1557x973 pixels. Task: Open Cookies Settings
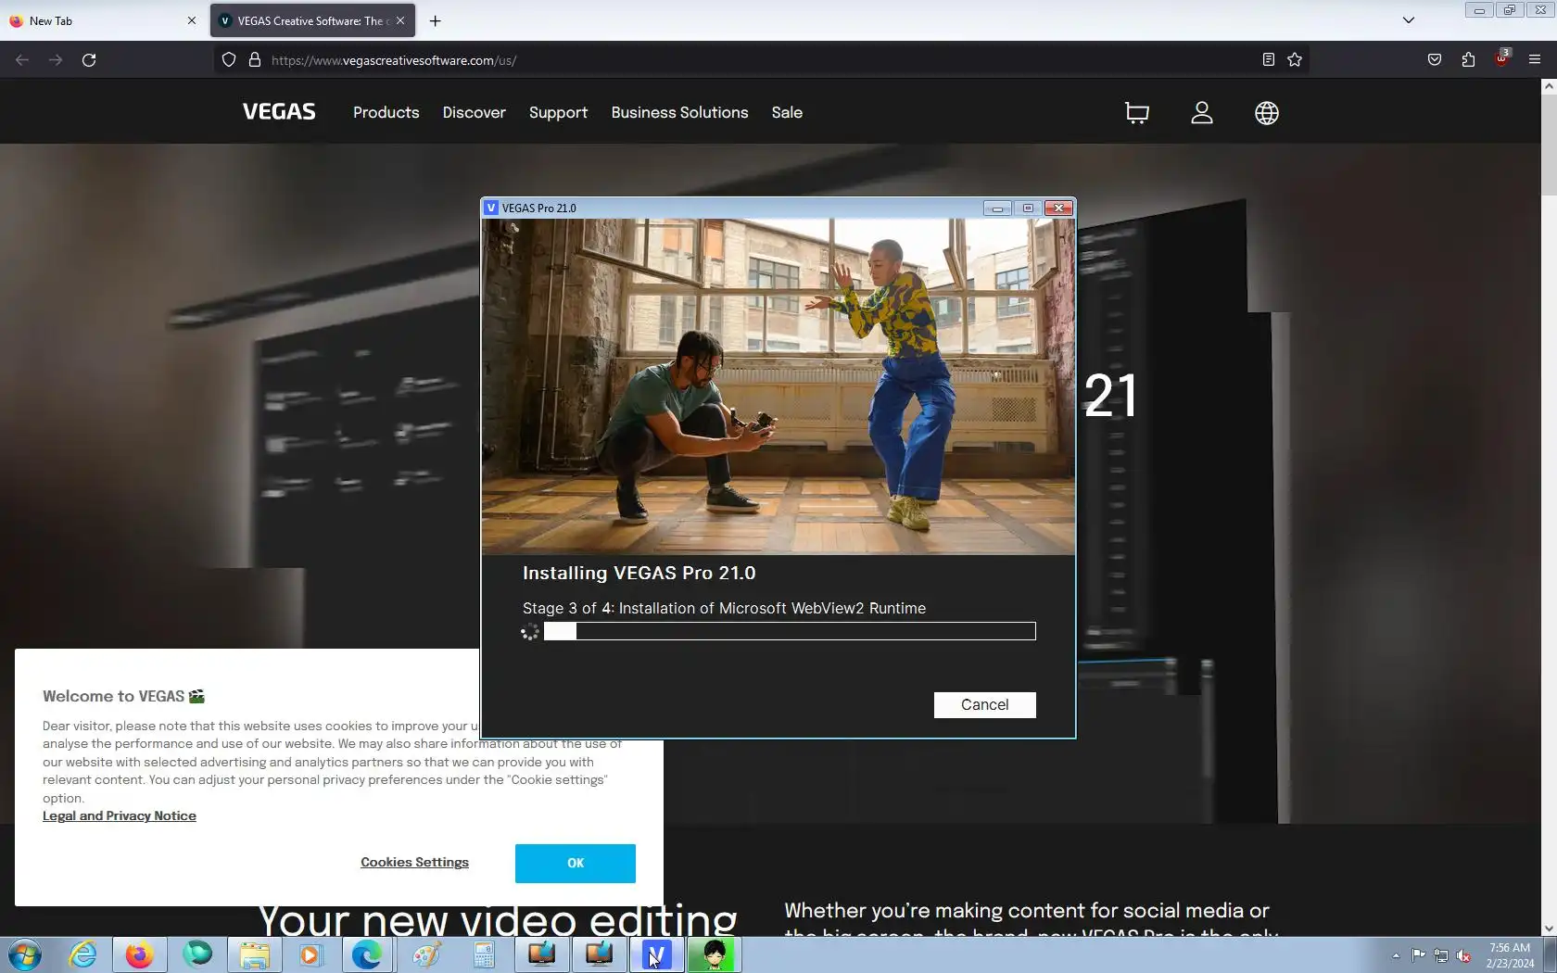414,863
